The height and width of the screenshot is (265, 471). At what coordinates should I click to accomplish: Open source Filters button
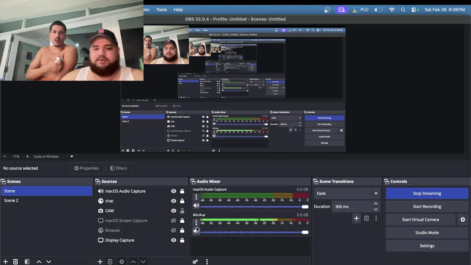coord(118,168)
